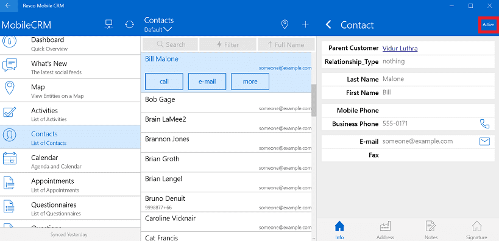Image resolution: width=499 pixels, height=241 pixels.
Task: Open Dashboard Quick Overview
Action: tap(70, 44)
